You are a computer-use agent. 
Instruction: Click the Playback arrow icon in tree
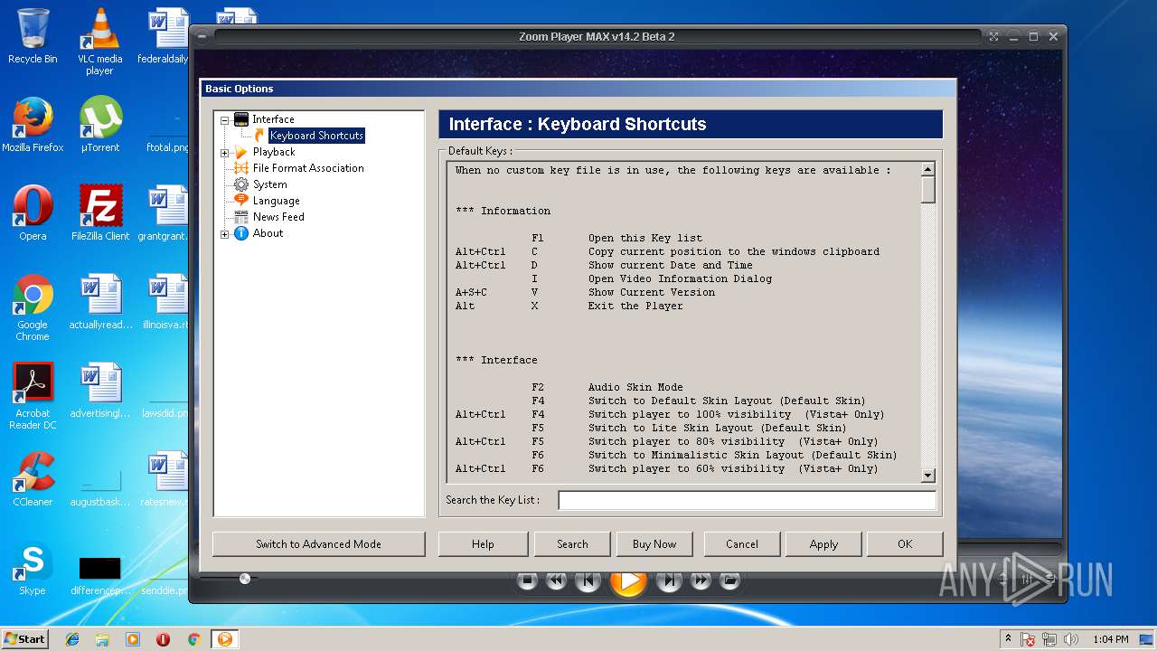240,152
